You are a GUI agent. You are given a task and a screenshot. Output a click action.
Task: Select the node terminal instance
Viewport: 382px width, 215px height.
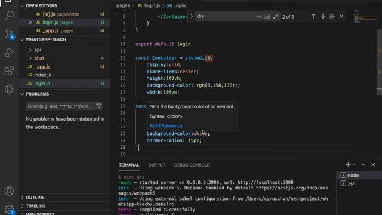[359, 175]
